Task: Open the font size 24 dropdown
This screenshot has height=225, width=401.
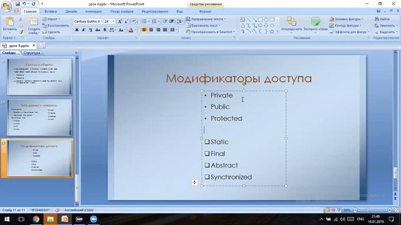Action: click(113, 21)
